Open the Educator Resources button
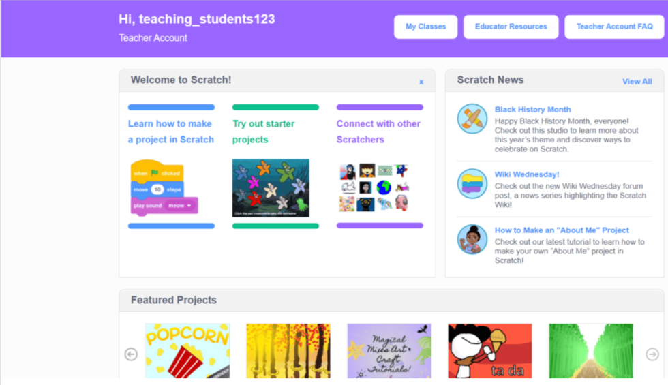Image resolution: width=668 pixels, height=385 pixels. 511,27
